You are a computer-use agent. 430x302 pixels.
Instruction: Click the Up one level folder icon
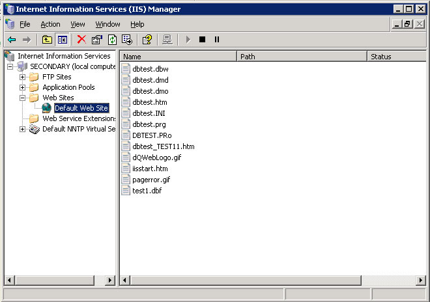(47, 40)
